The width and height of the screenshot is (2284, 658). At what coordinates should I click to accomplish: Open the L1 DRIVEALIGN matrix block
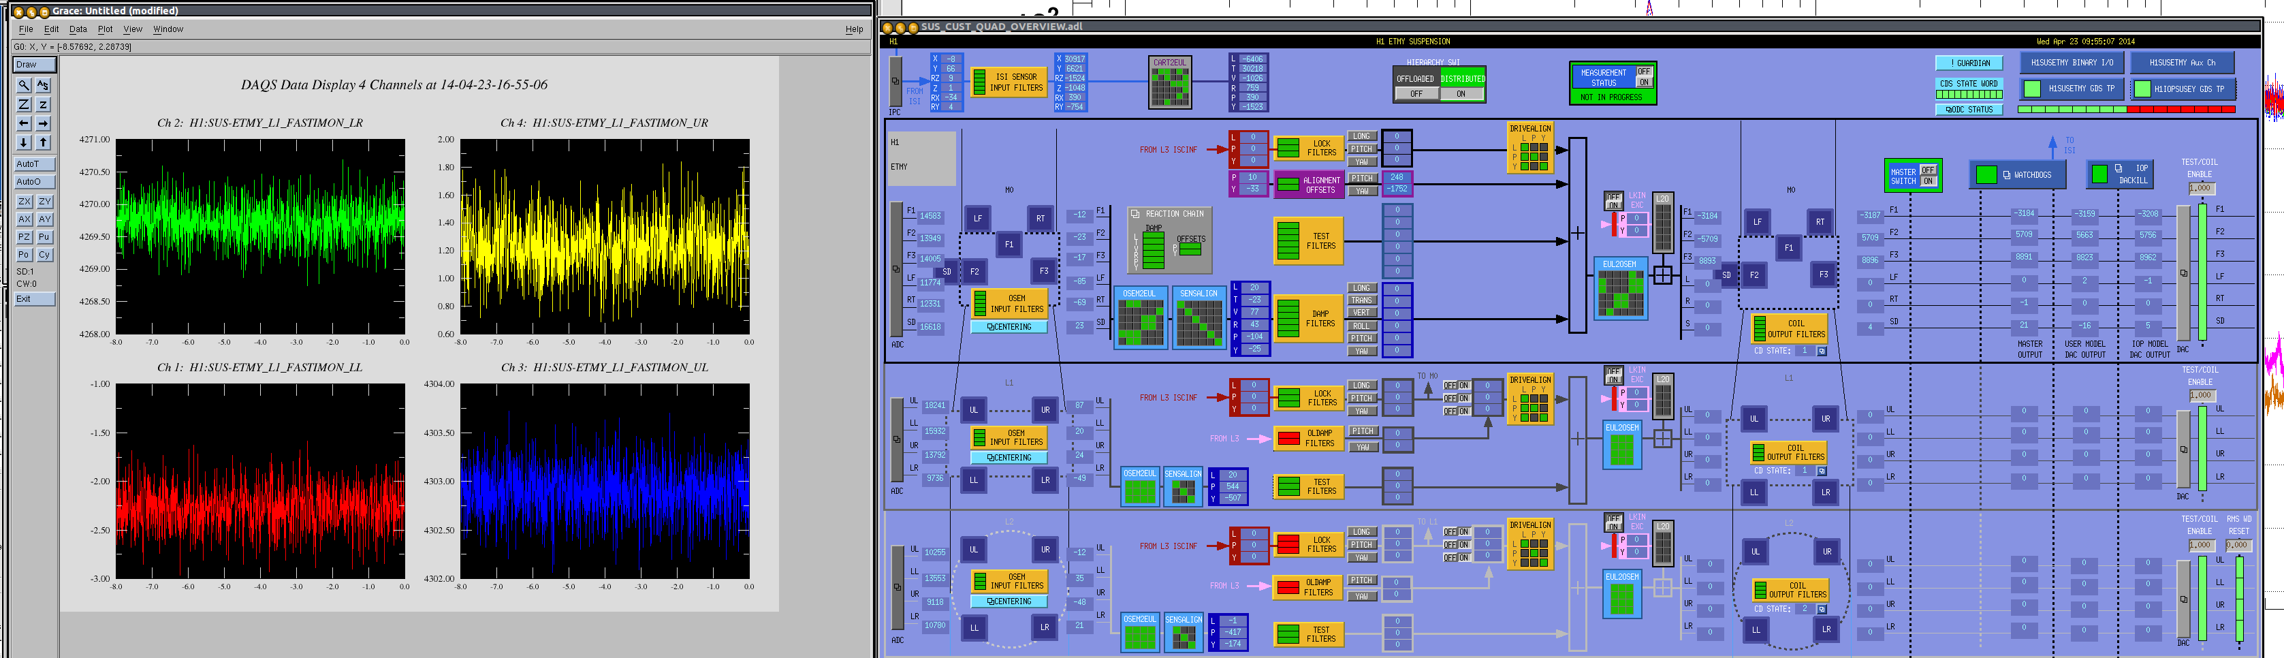pyautogui.click(x=1530, y=399)
